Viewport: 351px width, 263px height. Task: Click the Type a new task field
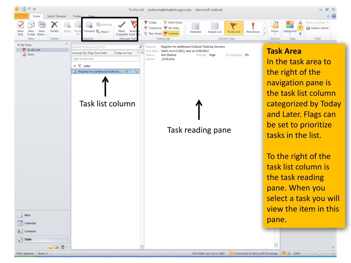[106, 59]
